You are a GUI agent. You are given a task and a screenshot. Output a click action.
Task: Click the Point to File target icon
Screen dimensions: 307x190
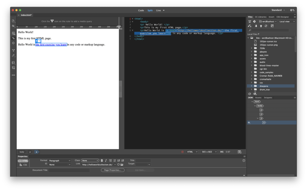point(118,165)
